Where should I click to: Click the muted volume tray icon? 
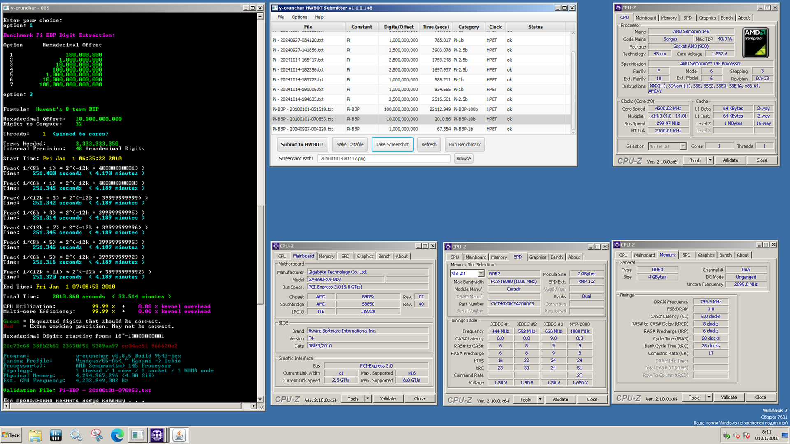[x=737, y=435]
